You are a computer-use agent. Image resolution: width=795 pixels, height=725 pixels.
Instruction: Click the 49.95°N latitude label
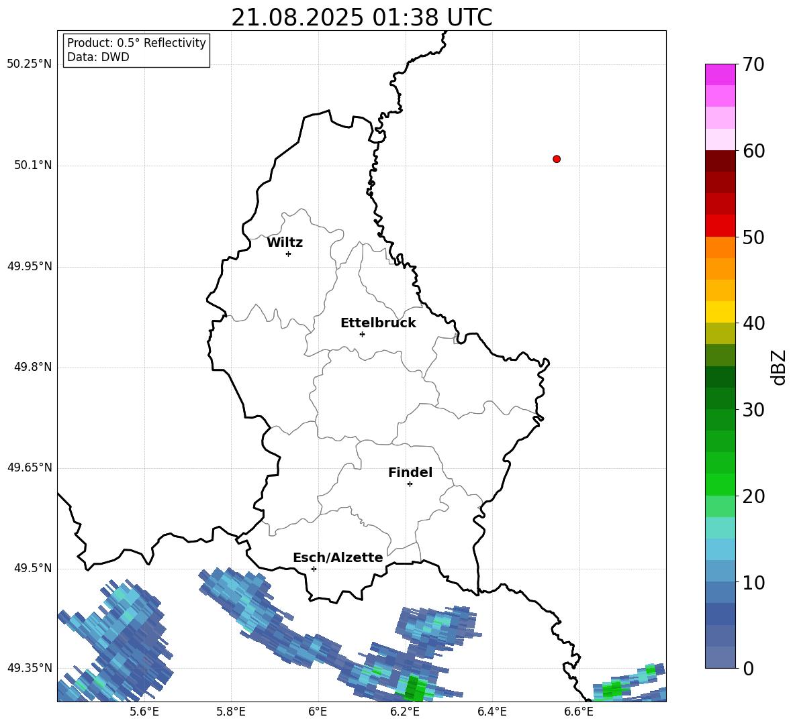coord(30,266)
